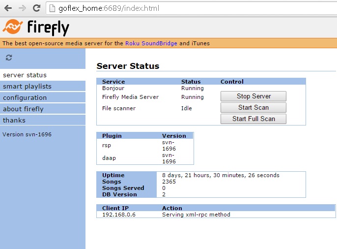The image size is (337, 249).
Task: Focus the address bar URL field
Action: point(191,8)
